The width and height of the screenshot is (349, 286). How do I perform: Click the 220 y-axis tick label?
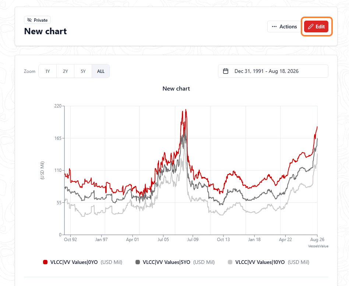[x=58, y=106]
